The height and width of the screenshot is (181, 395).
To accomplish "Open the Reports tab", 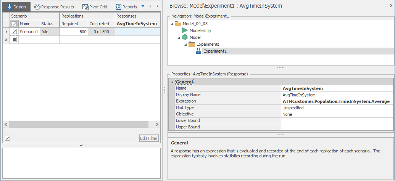I will click(126, 7).
